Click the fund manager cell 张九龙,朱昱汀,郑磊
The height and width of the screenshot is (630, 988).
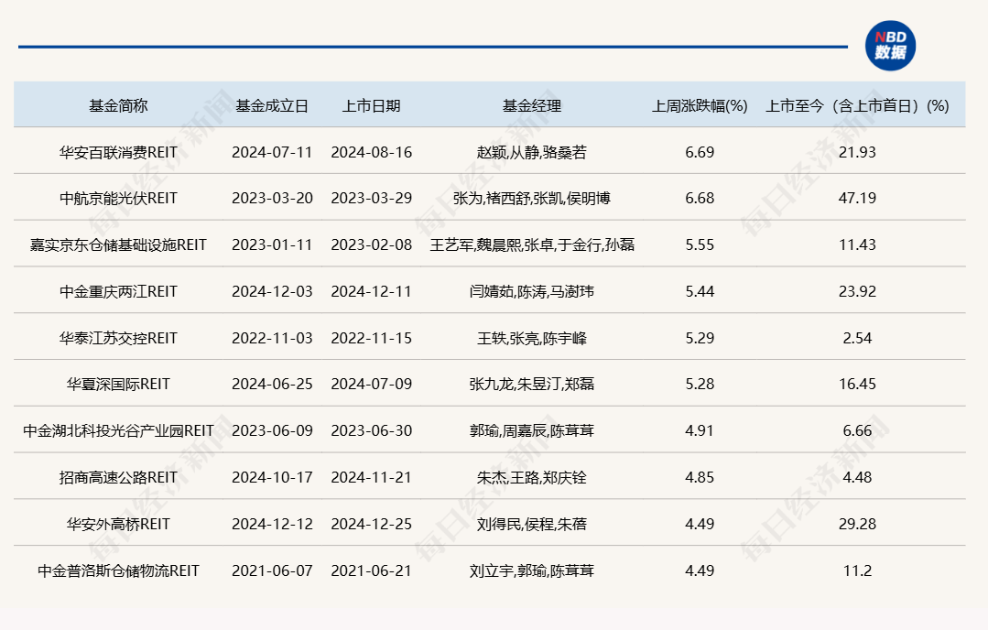[x=531, y=385]
